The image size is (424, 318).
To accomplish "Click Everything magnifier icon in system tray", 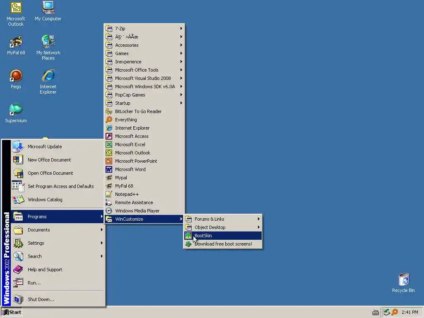I will (x=395, y=312).
